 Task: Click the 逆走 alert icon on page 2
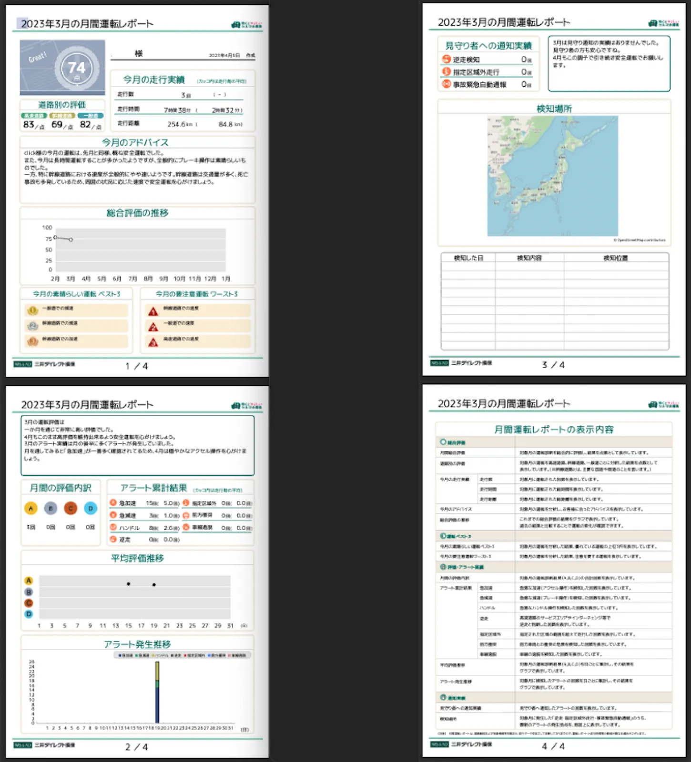tap(113, 539)
